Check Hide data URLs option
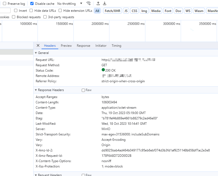 [31, 10]
